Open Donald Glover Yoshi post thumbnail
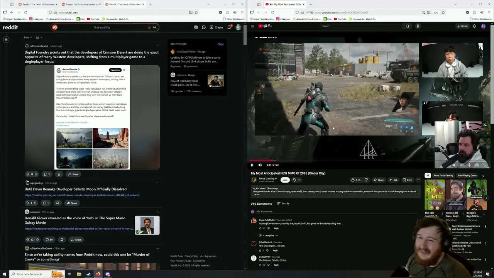Viewport: 494px width, 278px height. 147,225
